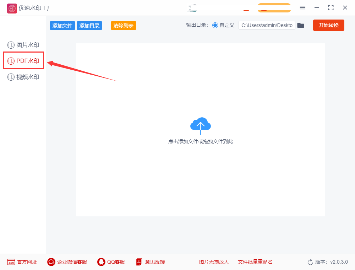The height and width of the screenshot is (270, 355).
Task: Open the 意见反馈 feedback link
Action: [151, 262]
